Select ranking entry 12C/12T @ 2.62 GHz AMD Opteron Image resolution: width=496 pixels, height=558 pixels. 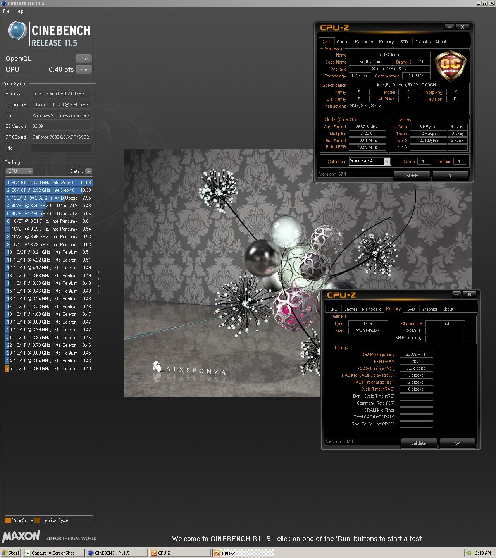[49, 198]
